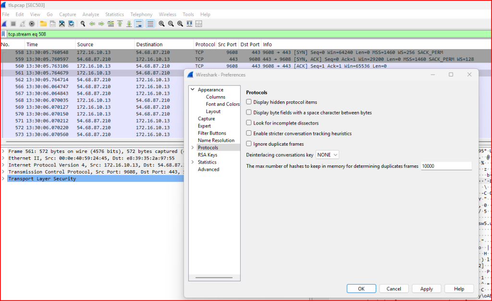492x301 pixels.
Task: Enable Look for incomplete dissectors
Action: [x=249, y=123]
